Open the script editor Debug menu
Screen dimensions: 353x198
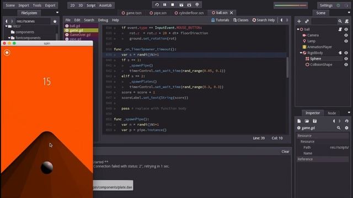[103, 20]
